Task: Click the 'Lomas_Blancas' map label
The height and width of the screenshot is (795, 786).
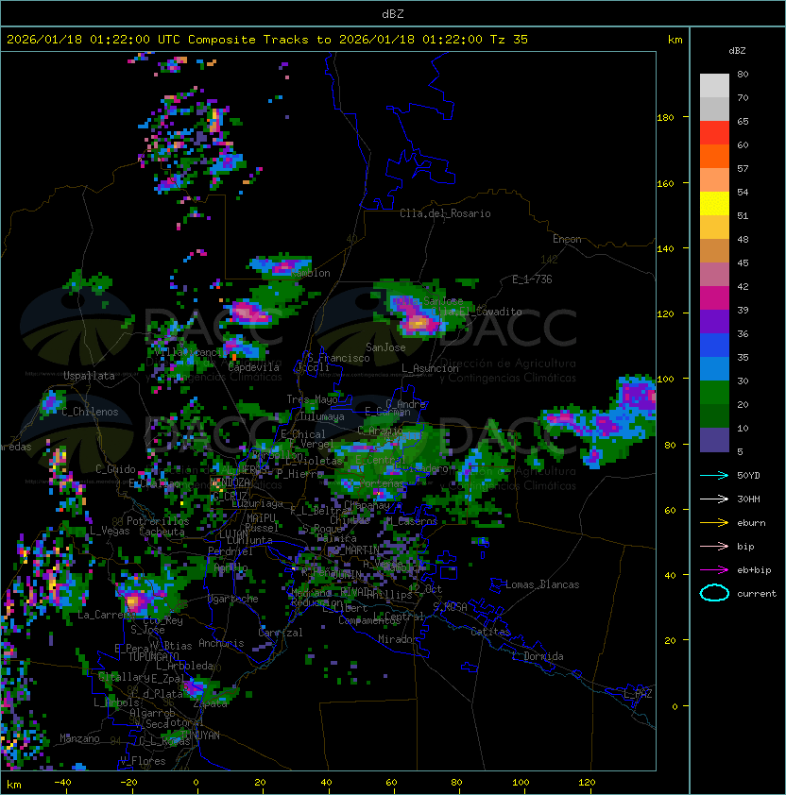Action: pyautogui.click(x=542, y=584)
